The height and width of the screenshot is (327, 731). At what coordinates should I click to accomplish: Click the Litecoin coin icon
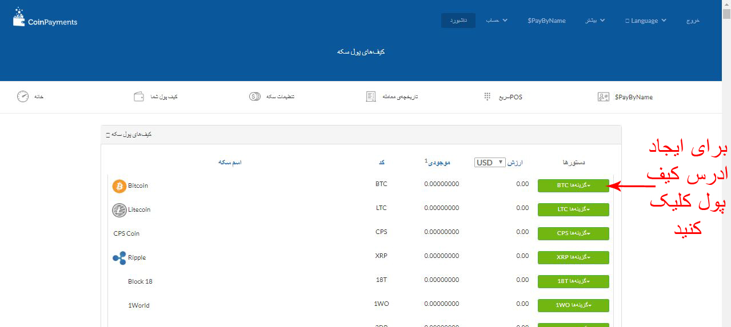pyautogui.click(x=119, y=210)
